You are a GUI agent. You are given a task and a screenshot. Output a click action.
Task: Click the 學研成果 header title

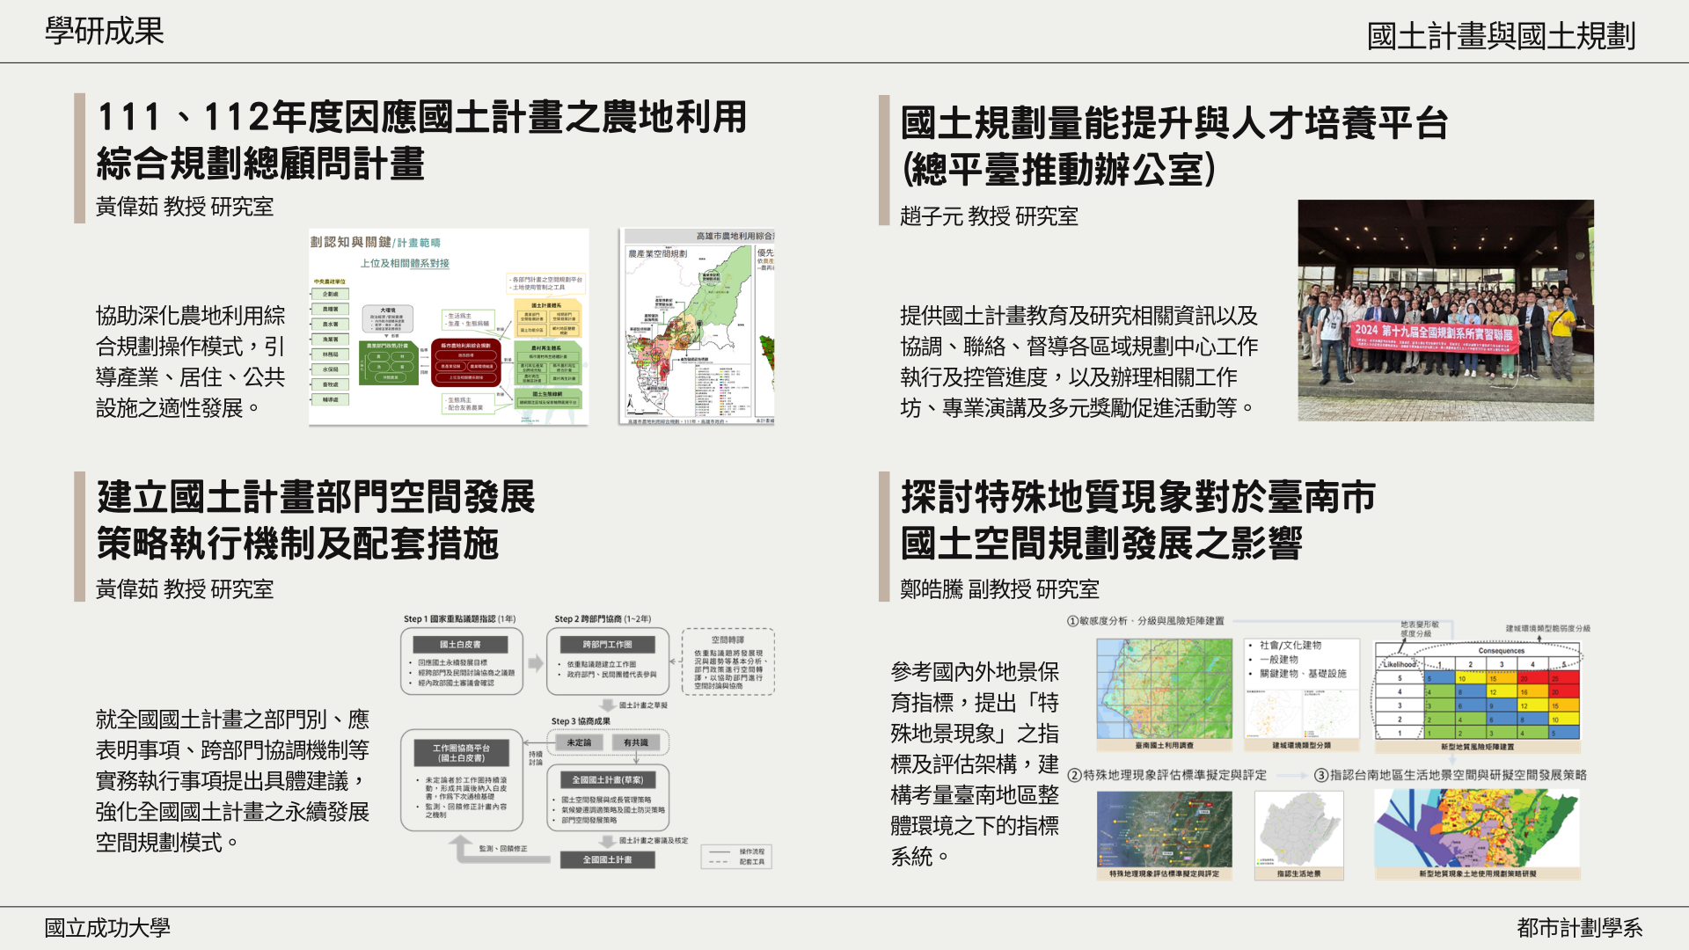tap(104, 32)
